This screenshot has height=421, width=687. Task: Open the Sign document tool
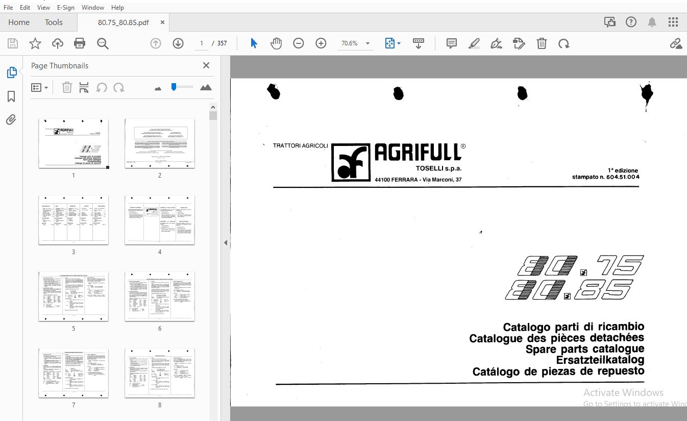[x=496, y=43]
